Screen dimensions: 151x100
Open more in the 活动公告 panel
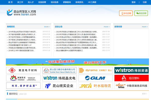[107, 27]
